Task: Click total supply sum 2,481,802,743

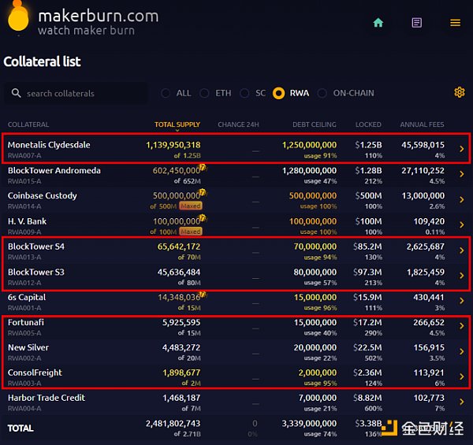Action: click(173, 423)
